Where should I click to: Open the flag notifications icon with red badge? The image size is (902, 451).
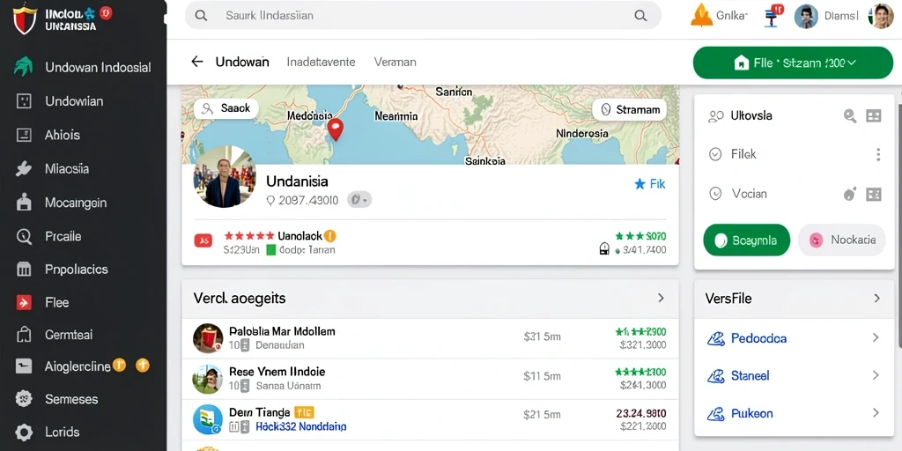tap(773, 16)
